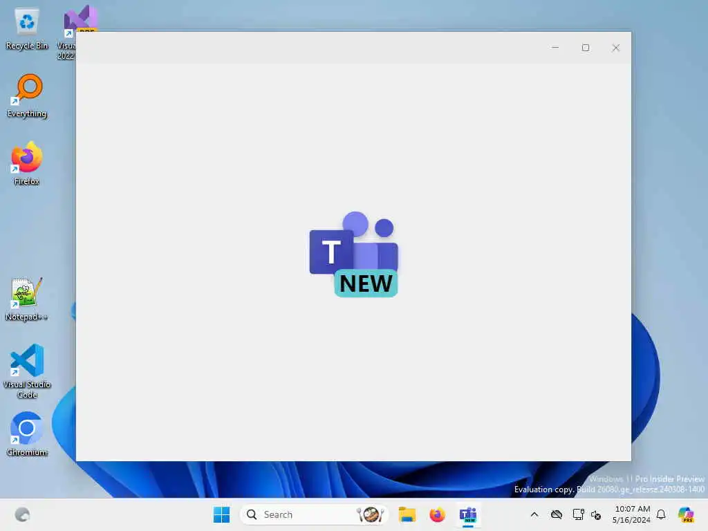Click the cloud sync-off tray icon

(x=557, y=514)
